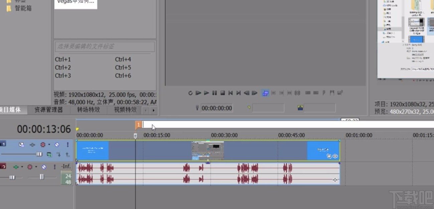
Task: Open Event Pan/Crop on the video clip end
Action: [x=329, y=156]
